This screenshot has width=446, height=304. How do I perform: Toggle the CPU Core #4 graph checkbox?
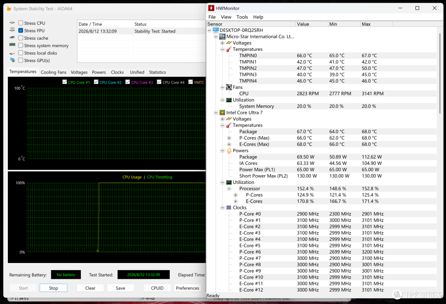[x=159, y=82]
